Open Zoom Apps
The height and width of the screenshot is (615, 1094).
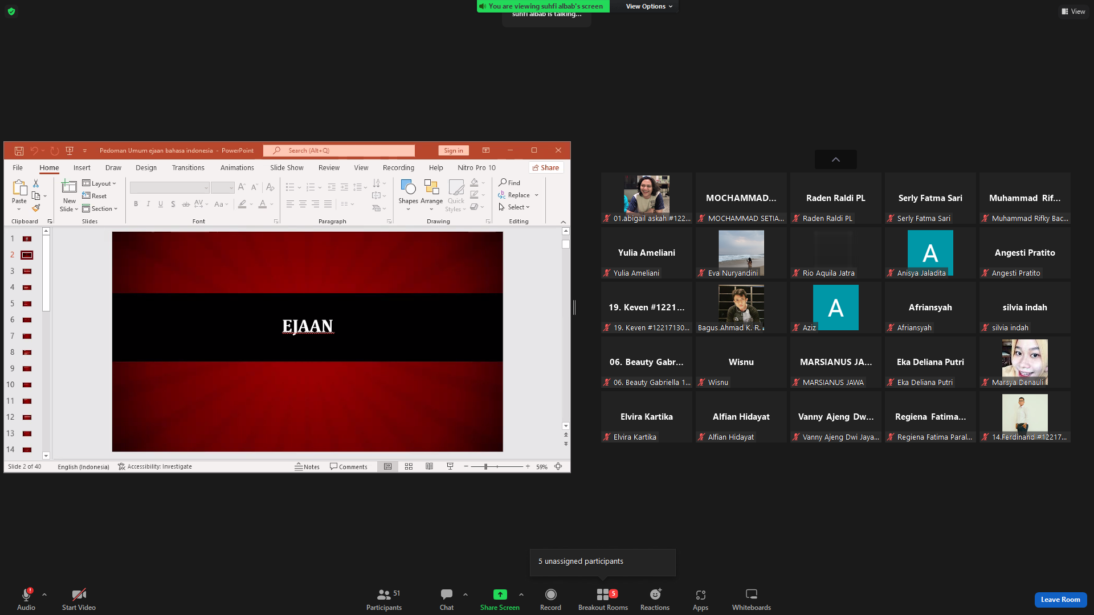click(x=700, y=600)
